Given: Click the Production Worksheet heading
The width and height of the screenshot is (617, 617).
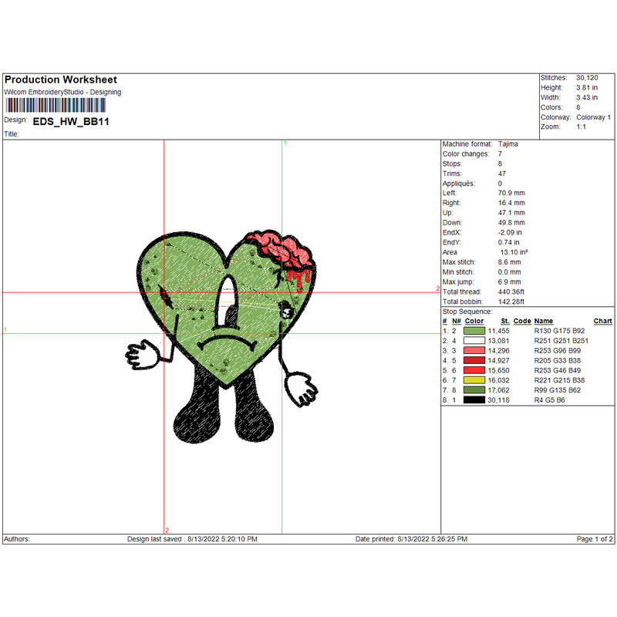Looking at the screenshot, I should pos(60,79).
